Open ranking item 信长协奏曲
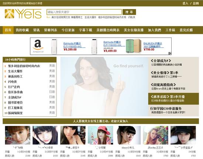 click(15, 92)
